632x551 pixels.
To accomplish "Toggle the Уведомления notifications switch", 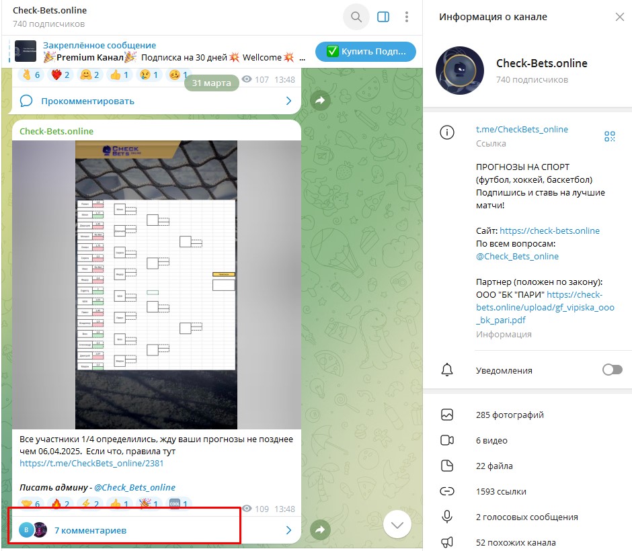I will (x=613, y=370).
